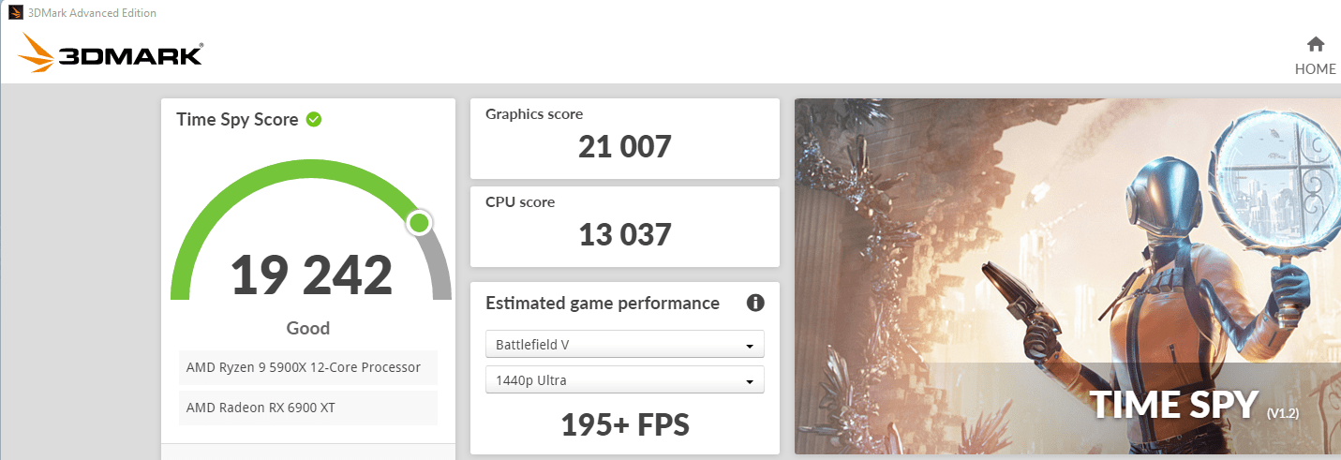Open the 1440p Ultra resolution dropdown
Screen dimensions: 1341x460
click(x=625, y=380)
